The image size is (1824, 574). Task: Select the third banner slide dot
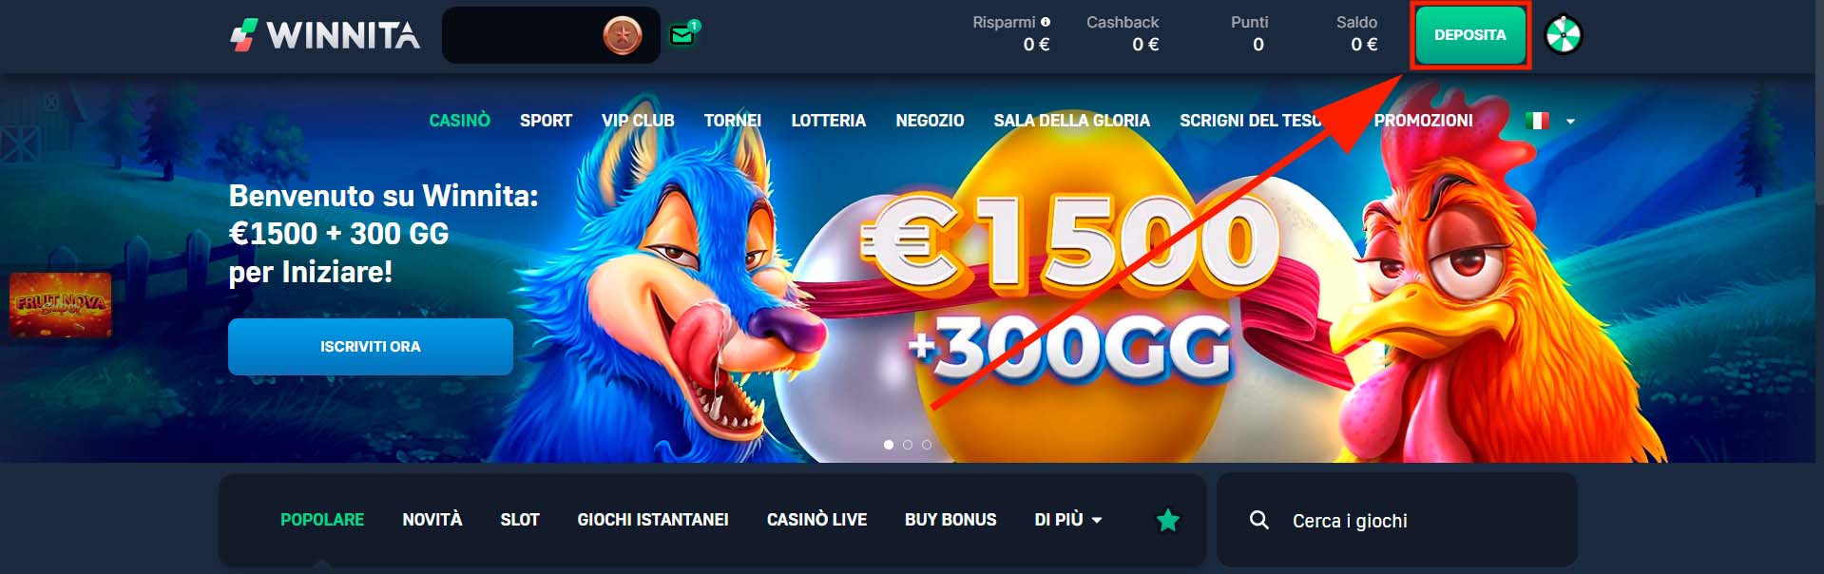pos(927,445)
